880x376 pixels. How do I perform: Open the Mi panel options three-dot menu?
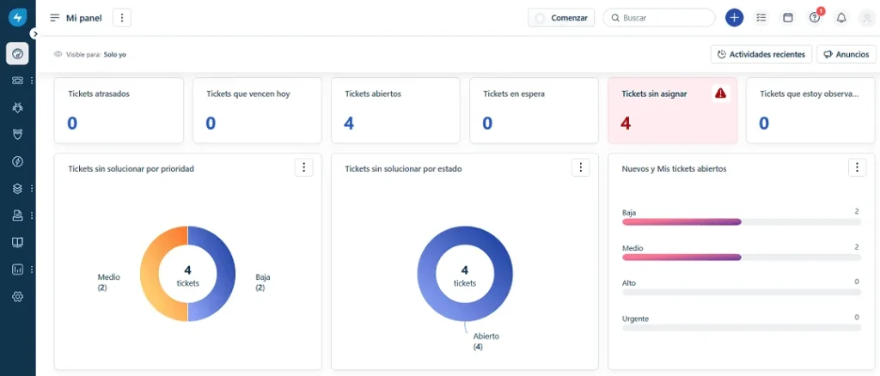pyautogui.click(x=122, y=18)
